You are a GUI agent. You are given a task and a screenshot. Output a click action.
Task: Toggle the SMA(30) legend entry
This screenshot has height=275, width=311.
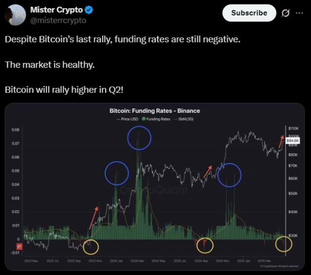coord(184,119)
